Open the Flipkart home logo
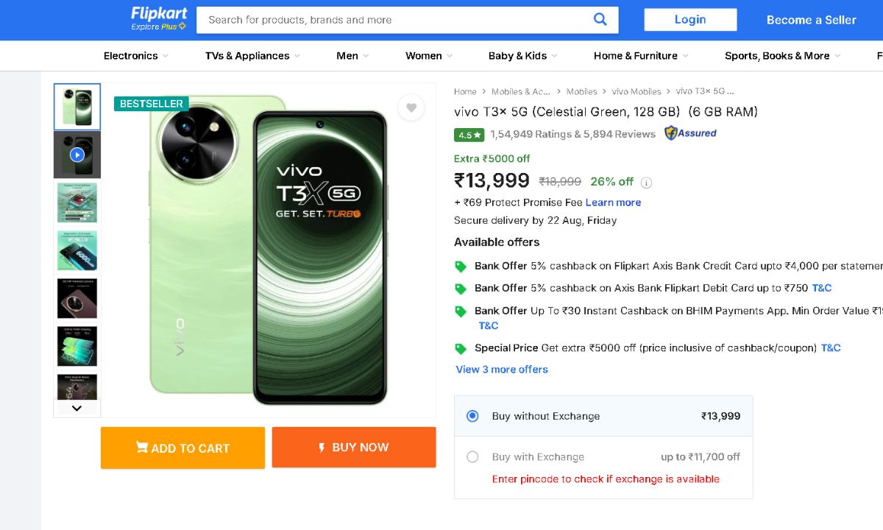Screen dimensions: 883x530 [x=158, y=18]
